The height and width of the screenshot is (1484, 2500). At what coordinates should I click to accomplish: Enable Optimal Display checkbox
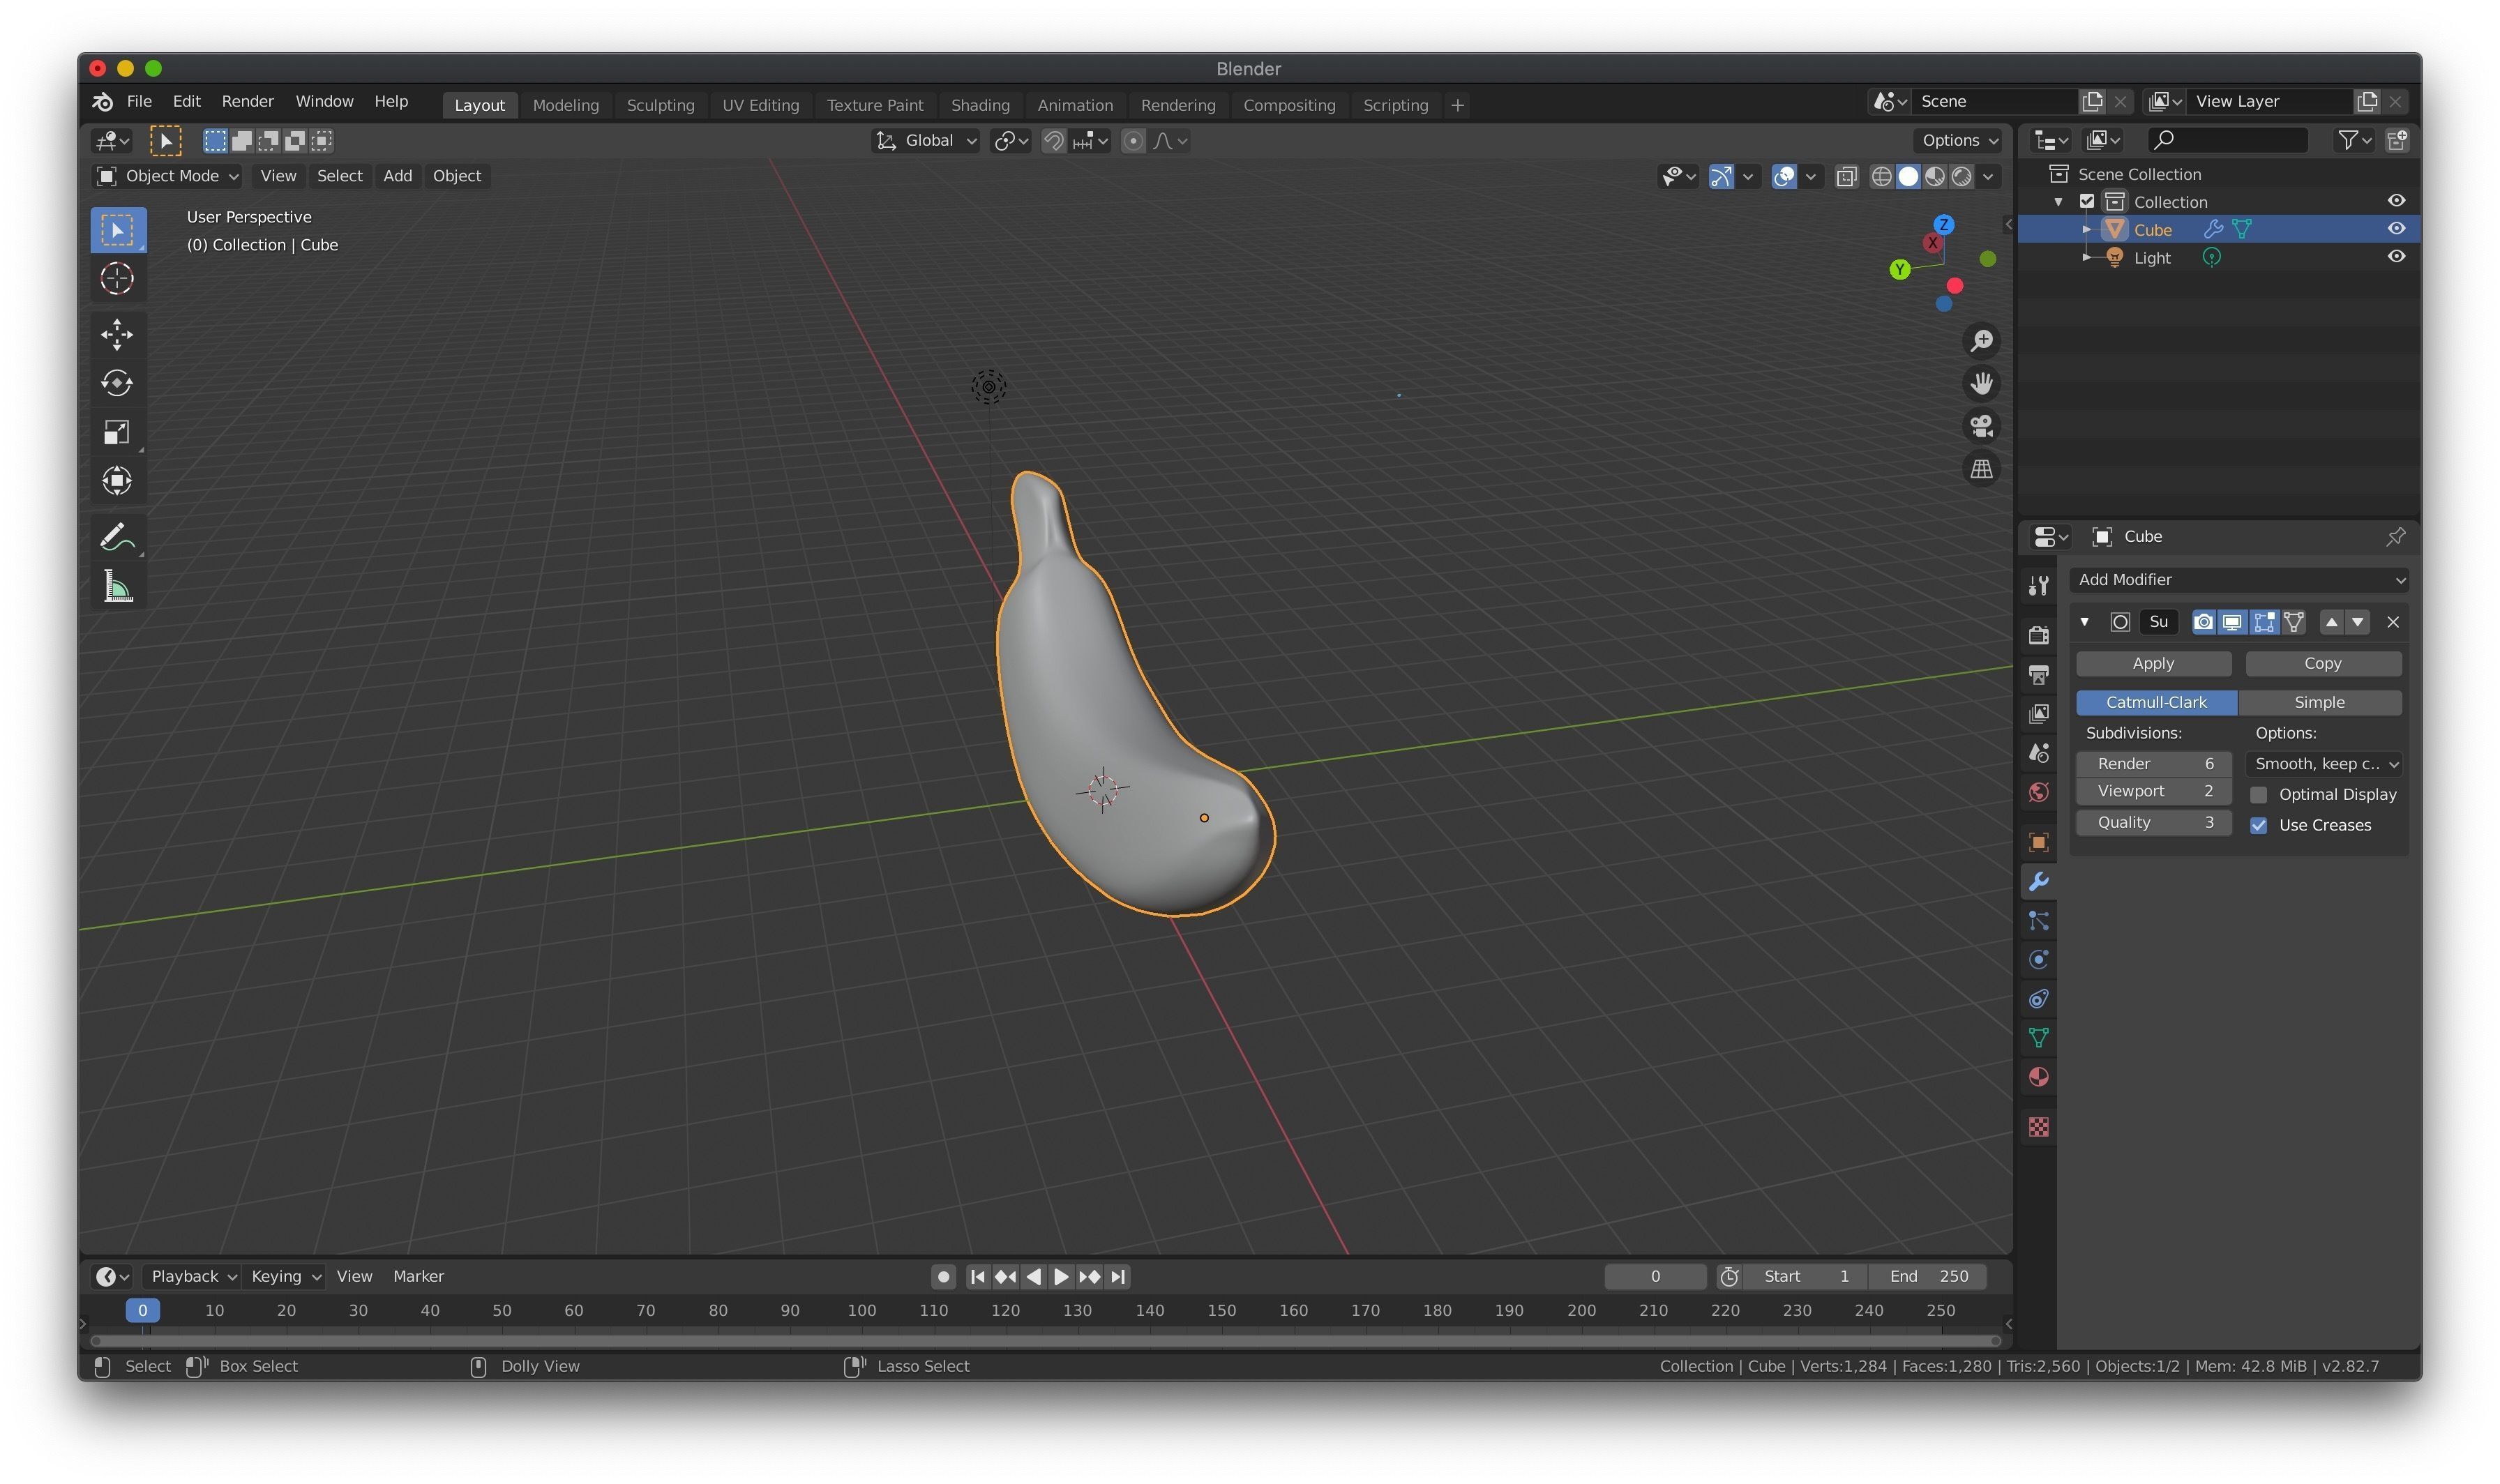click(x=2258, y=795)
